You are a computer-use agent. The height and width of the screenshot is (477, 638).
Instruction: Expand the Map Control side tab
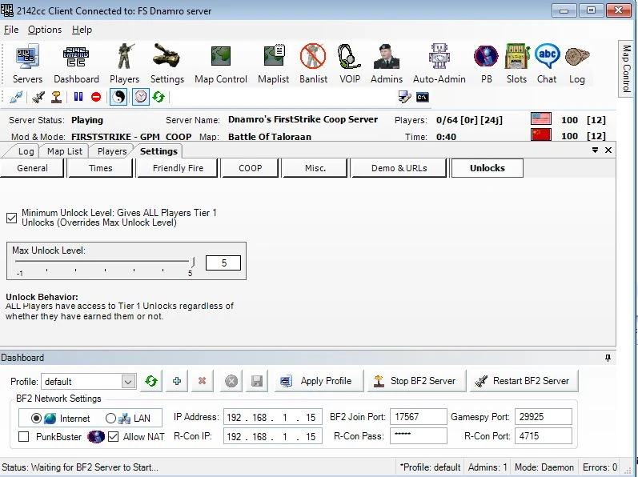[x=626, y=69]
